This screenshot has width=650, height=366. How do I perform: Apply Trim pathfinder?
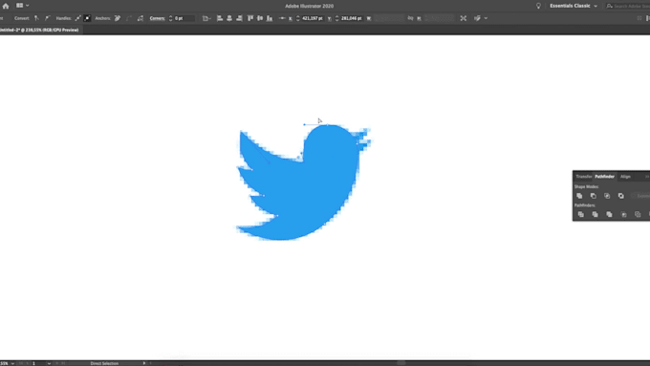tap(595, 214)
